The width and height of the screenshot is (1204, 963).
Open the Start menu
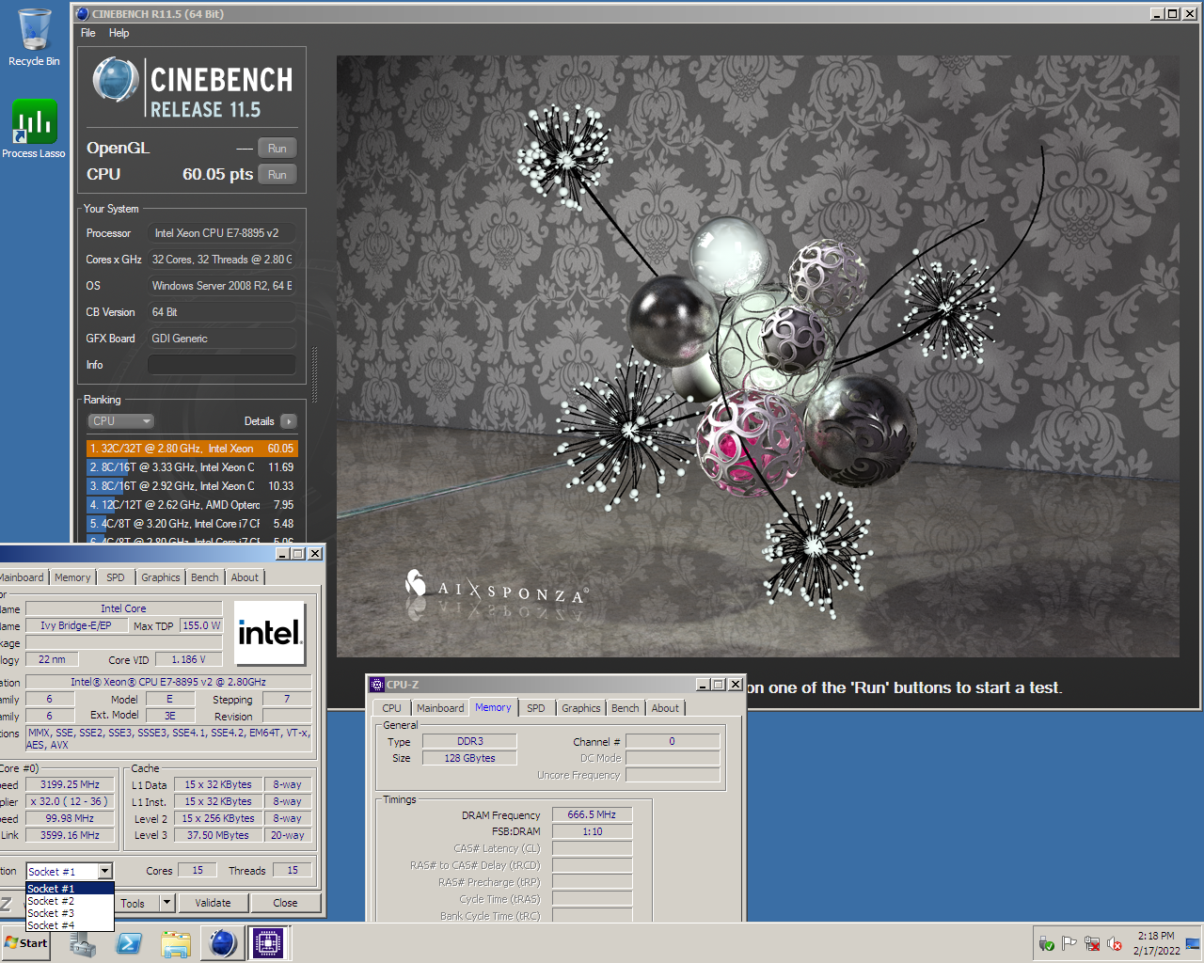26,943
